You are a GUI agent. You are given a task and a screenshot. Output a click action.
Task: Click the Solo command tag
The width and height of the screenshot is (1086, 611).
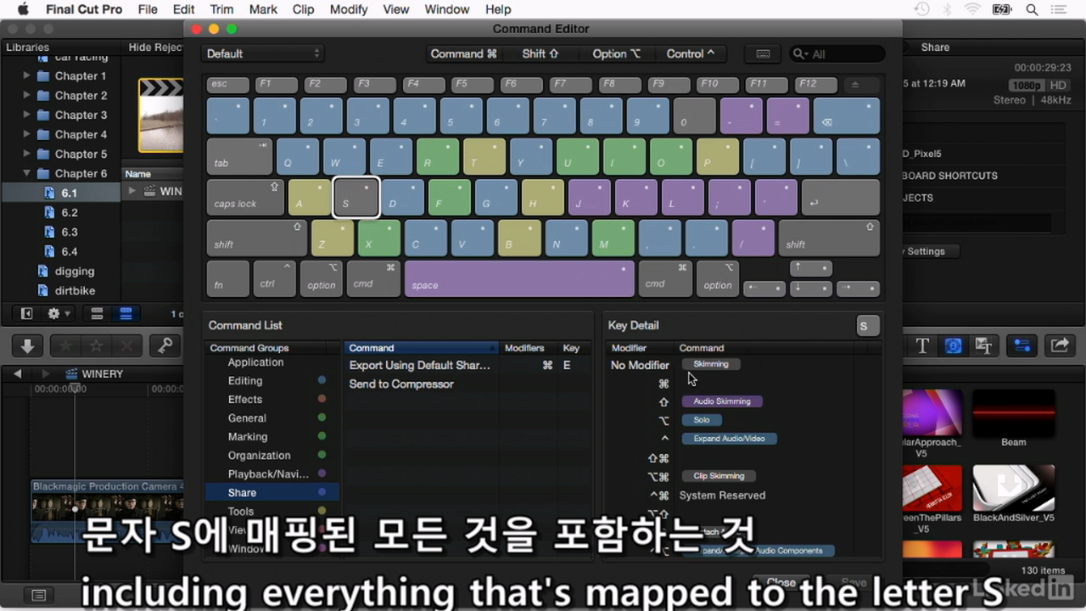702,420
